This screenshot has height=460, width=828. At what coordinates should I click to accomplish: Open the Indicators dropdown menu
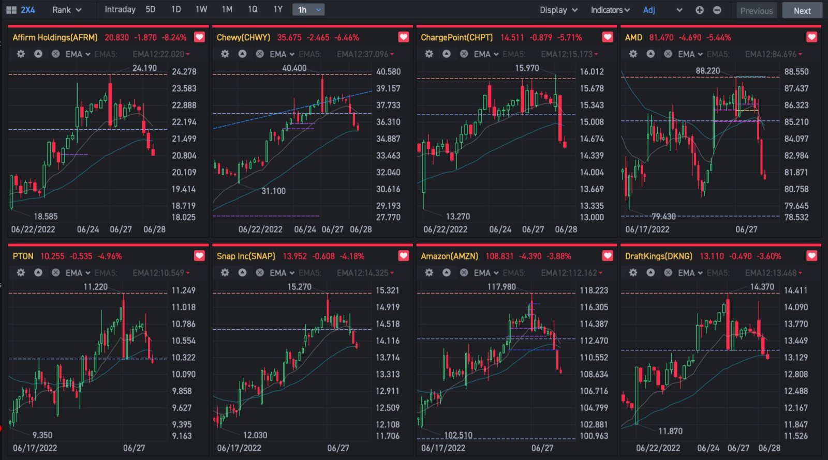610,10
